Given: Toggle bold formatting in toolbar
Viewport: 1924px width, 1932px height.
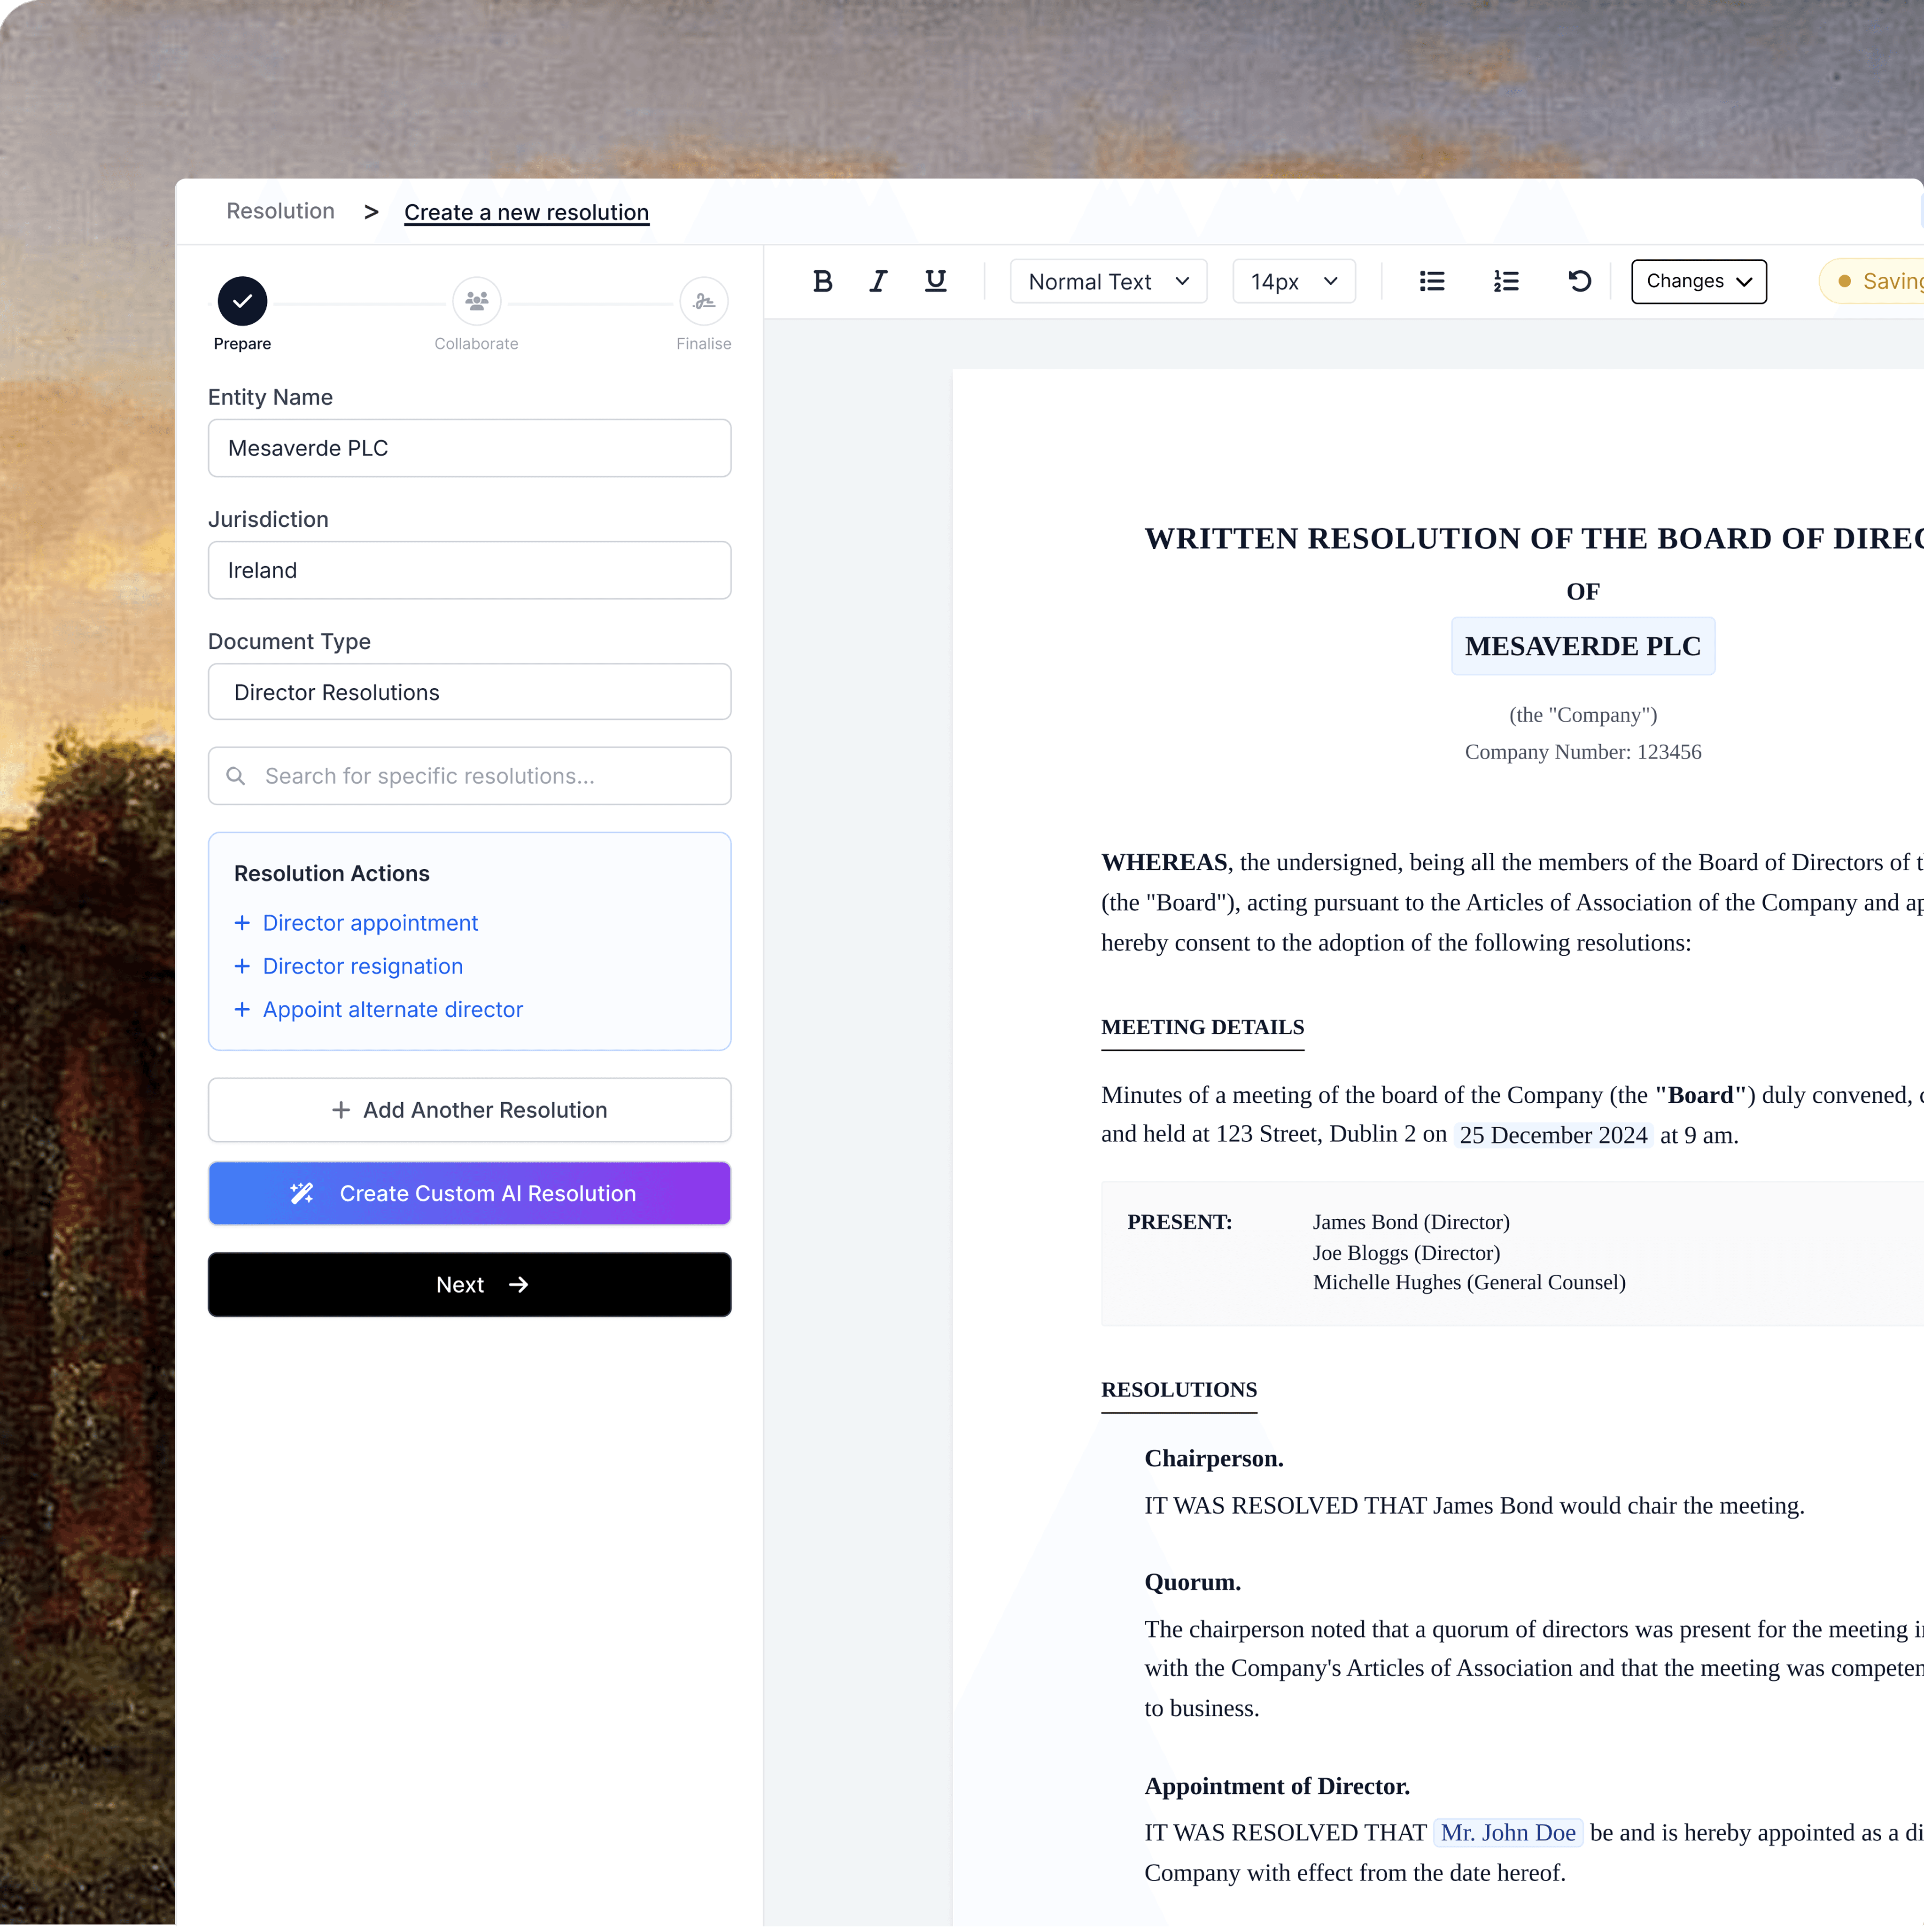Looking at the screenshot, I should tap(822, 281).
